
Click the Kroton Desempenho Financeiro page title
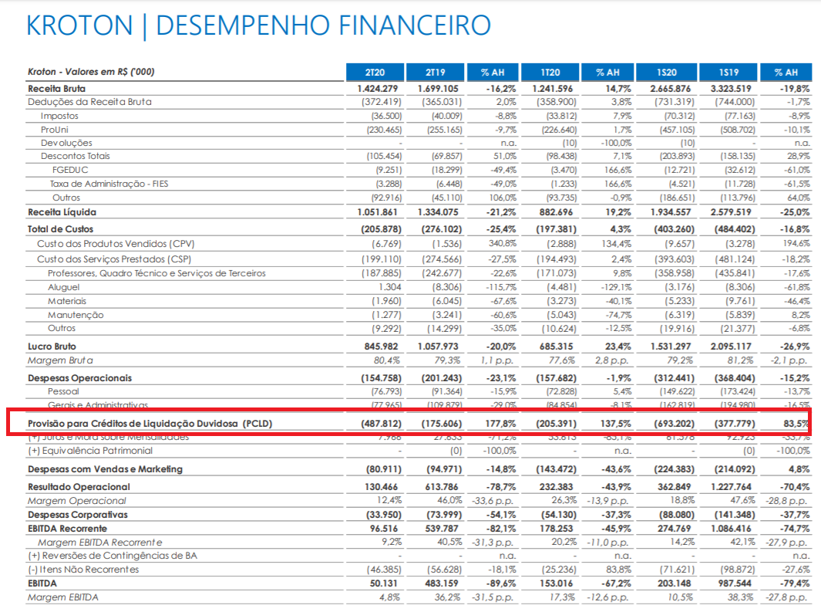[x=258, y=25]
